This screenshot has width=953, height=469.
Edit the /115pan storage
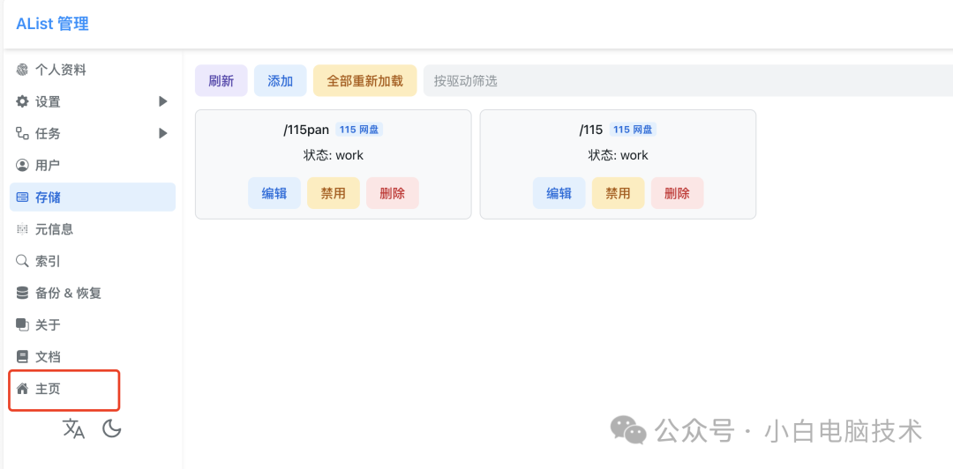[x=274, y=193]
